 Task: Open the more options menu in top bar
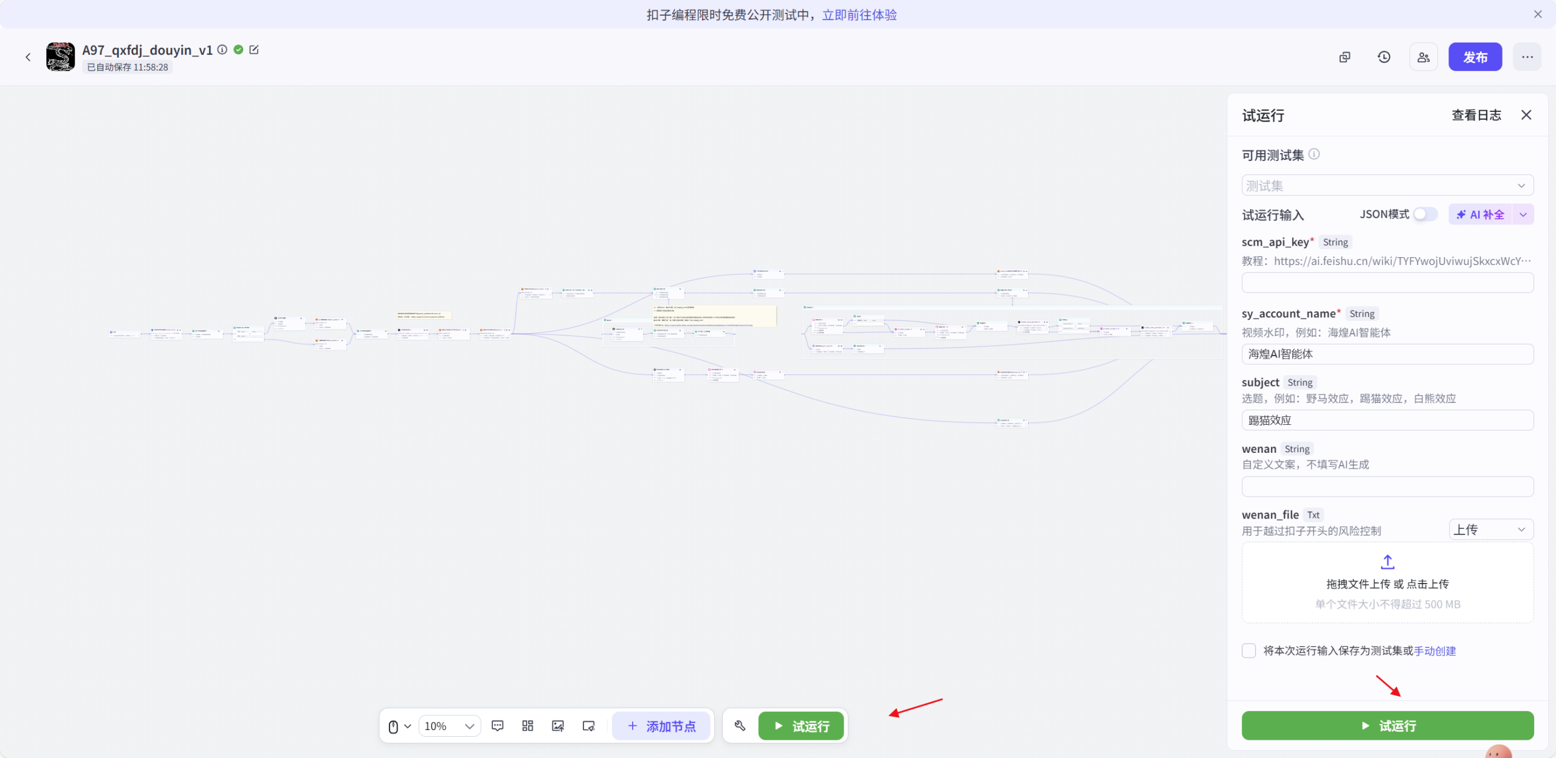[x=1527, y=57]
